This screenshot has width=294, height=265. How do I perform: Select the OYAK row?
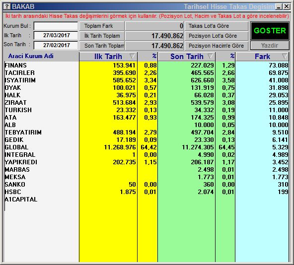click(147, 87)
